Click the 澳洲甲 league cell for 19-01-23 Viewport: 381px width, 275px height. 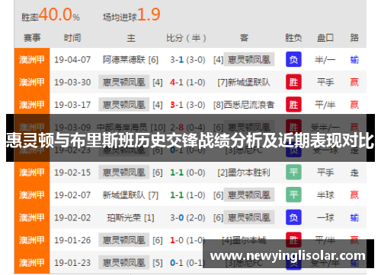point(32,263)
